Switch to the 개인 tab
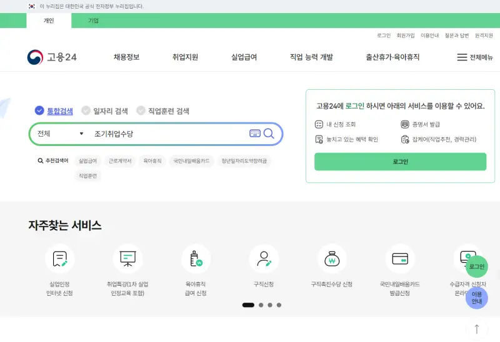Image resolution: width=500 pixels, height=342 pixels. [x=49, y=21]
